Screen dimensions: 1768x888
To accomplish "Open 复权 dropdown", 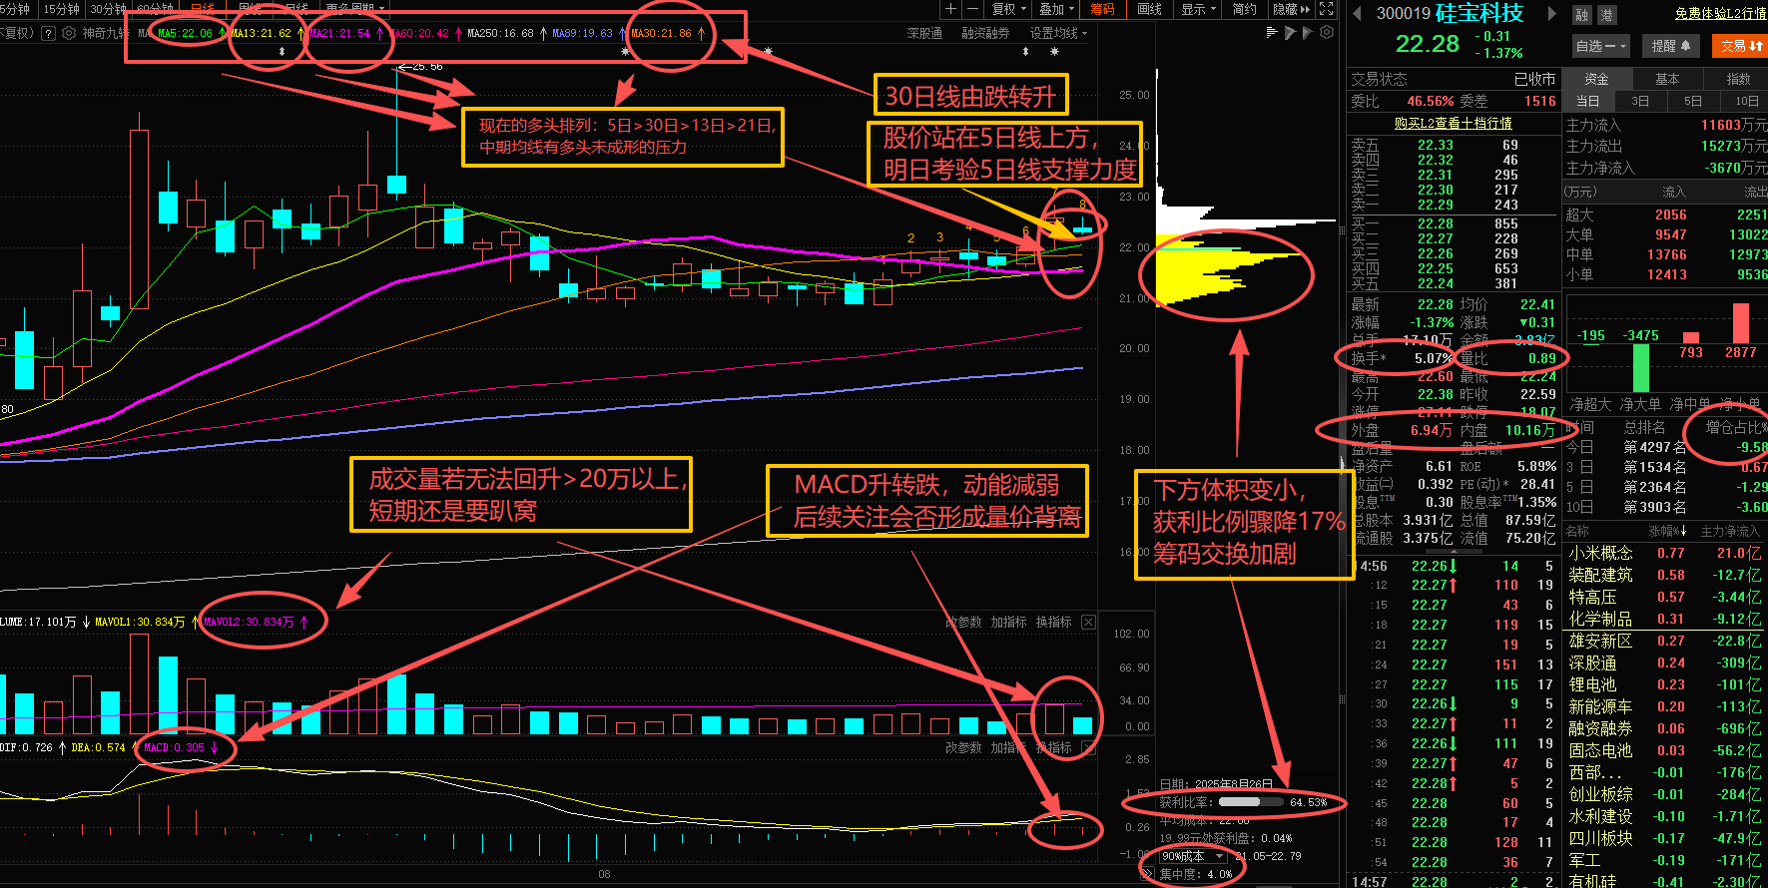I will point(1009,9).
